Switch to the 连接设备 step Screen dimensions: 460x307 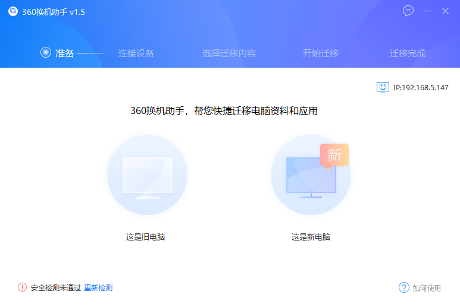tap(136, 53)
